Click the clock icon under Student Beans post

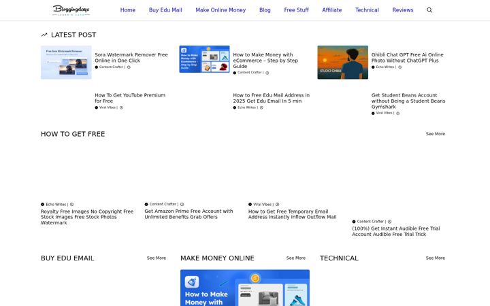pyautogui.click(x=398, y=114)
